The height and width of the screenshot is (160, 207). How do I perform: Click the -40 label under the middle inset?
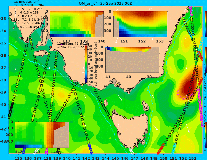pyautogui.click(x=128, y=77)
